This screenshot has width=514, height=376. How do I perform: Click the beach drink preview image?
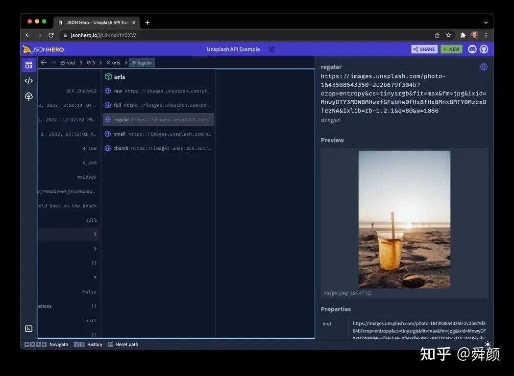pyautogui.click(x=404, y=219)
